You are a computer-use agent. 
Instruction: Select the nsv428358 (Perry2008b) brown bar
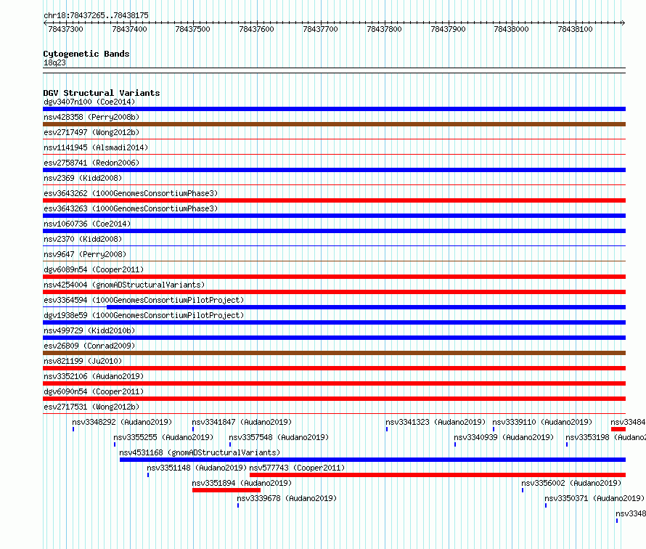[334, 124]
